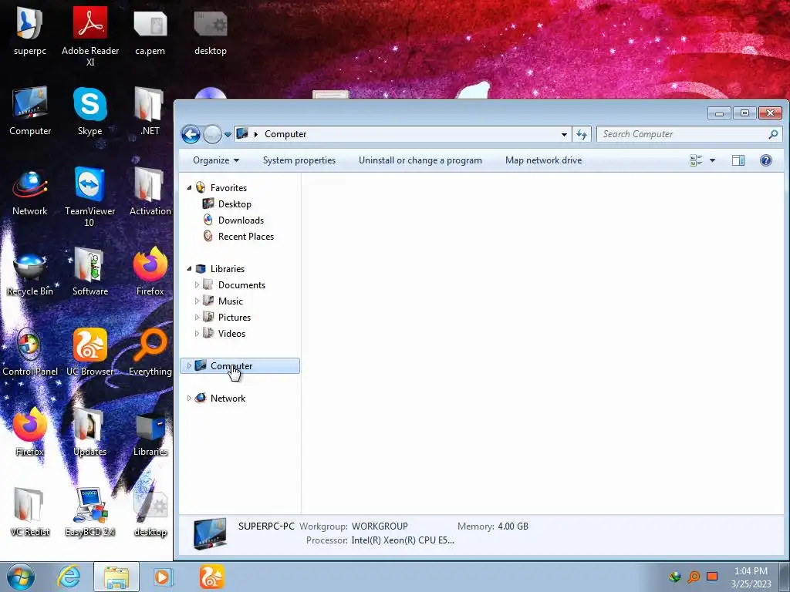Launch EasyBCD 2.4 from desktop
The image size is (790, 592).
point(90,512)
